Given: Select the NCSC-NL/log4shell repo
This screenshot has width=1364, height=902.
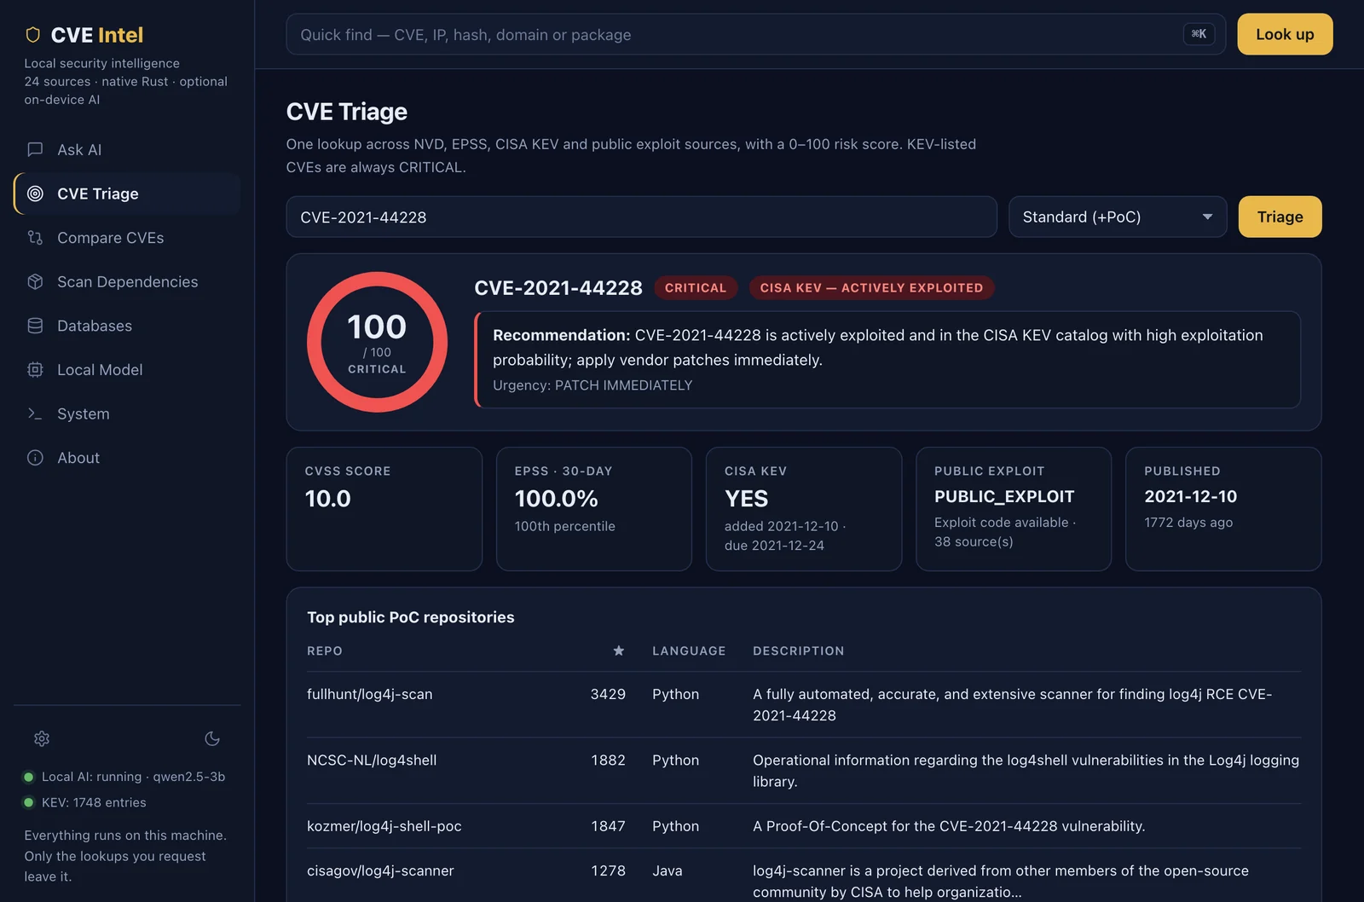Looking at the screenshot, I should (372, 760).
